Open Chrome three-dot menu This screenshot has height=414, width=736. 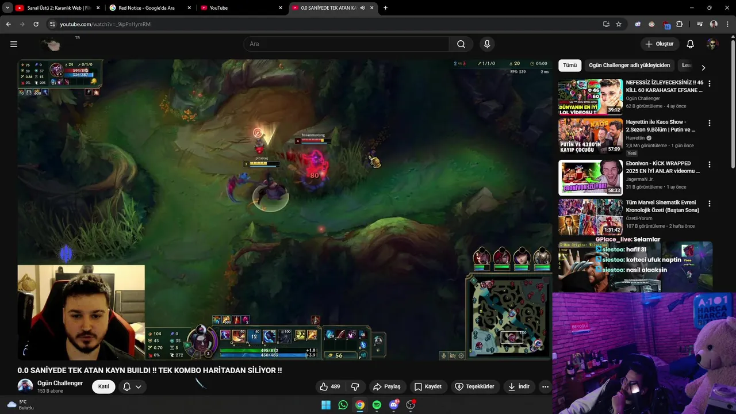[x=727, y=24]
